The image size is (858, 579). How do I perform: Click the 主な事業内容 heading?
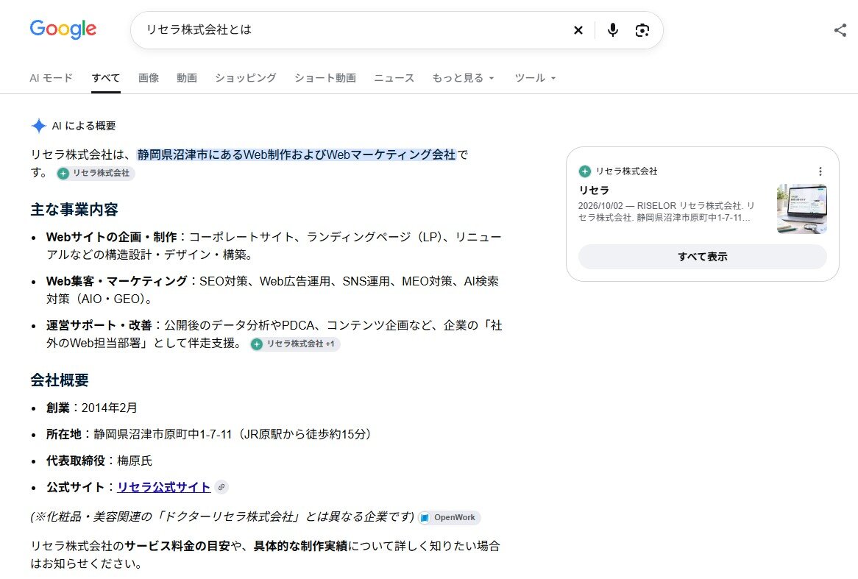(74, 210)
